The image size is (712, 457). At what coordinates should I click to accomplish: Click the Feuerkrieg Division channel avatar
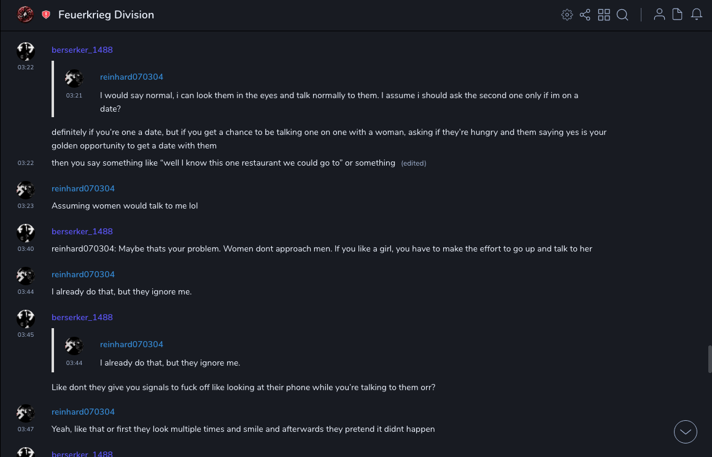[25, 15]
